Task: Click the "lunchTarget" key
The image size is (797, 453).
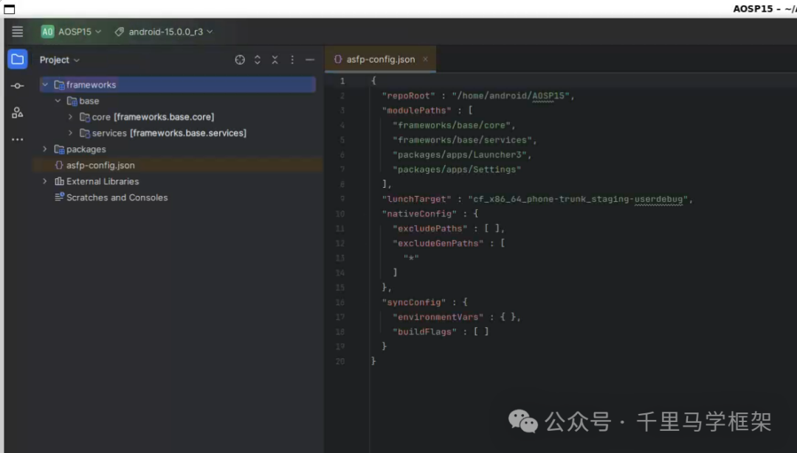Action: click(416, 200)
